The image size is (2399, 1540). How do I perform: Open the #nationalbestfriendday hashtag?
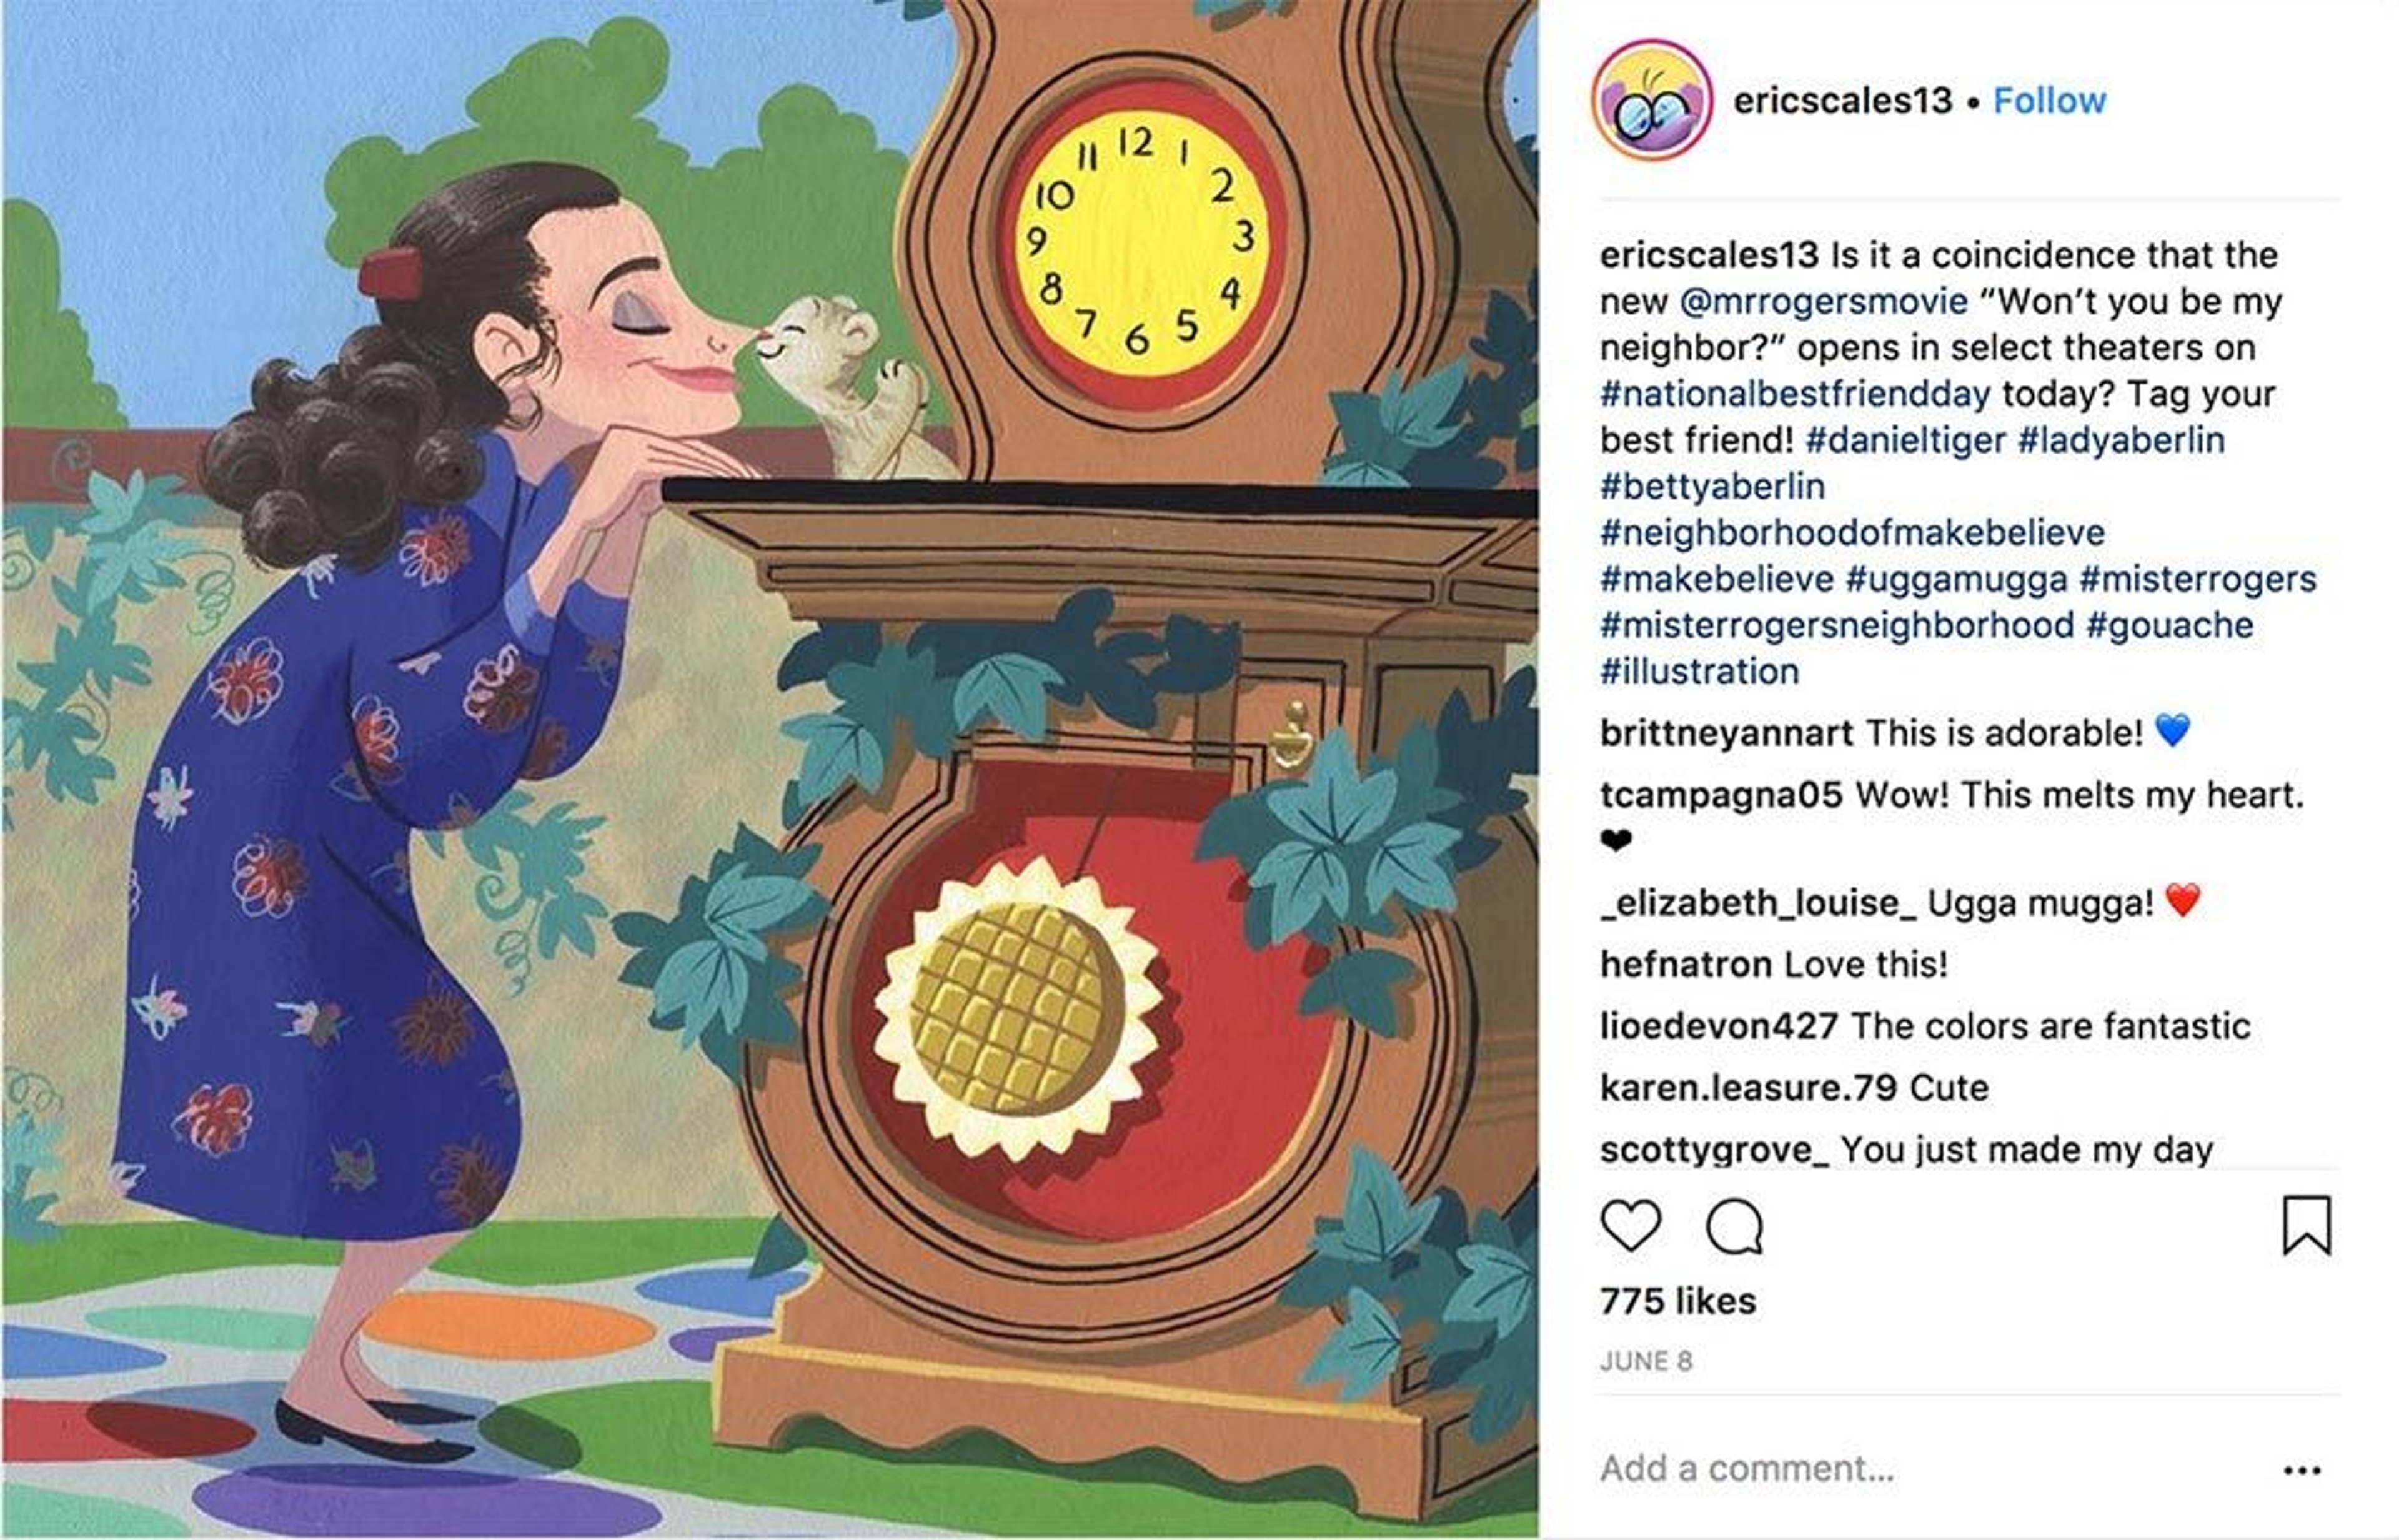(x=1795, y=394)
